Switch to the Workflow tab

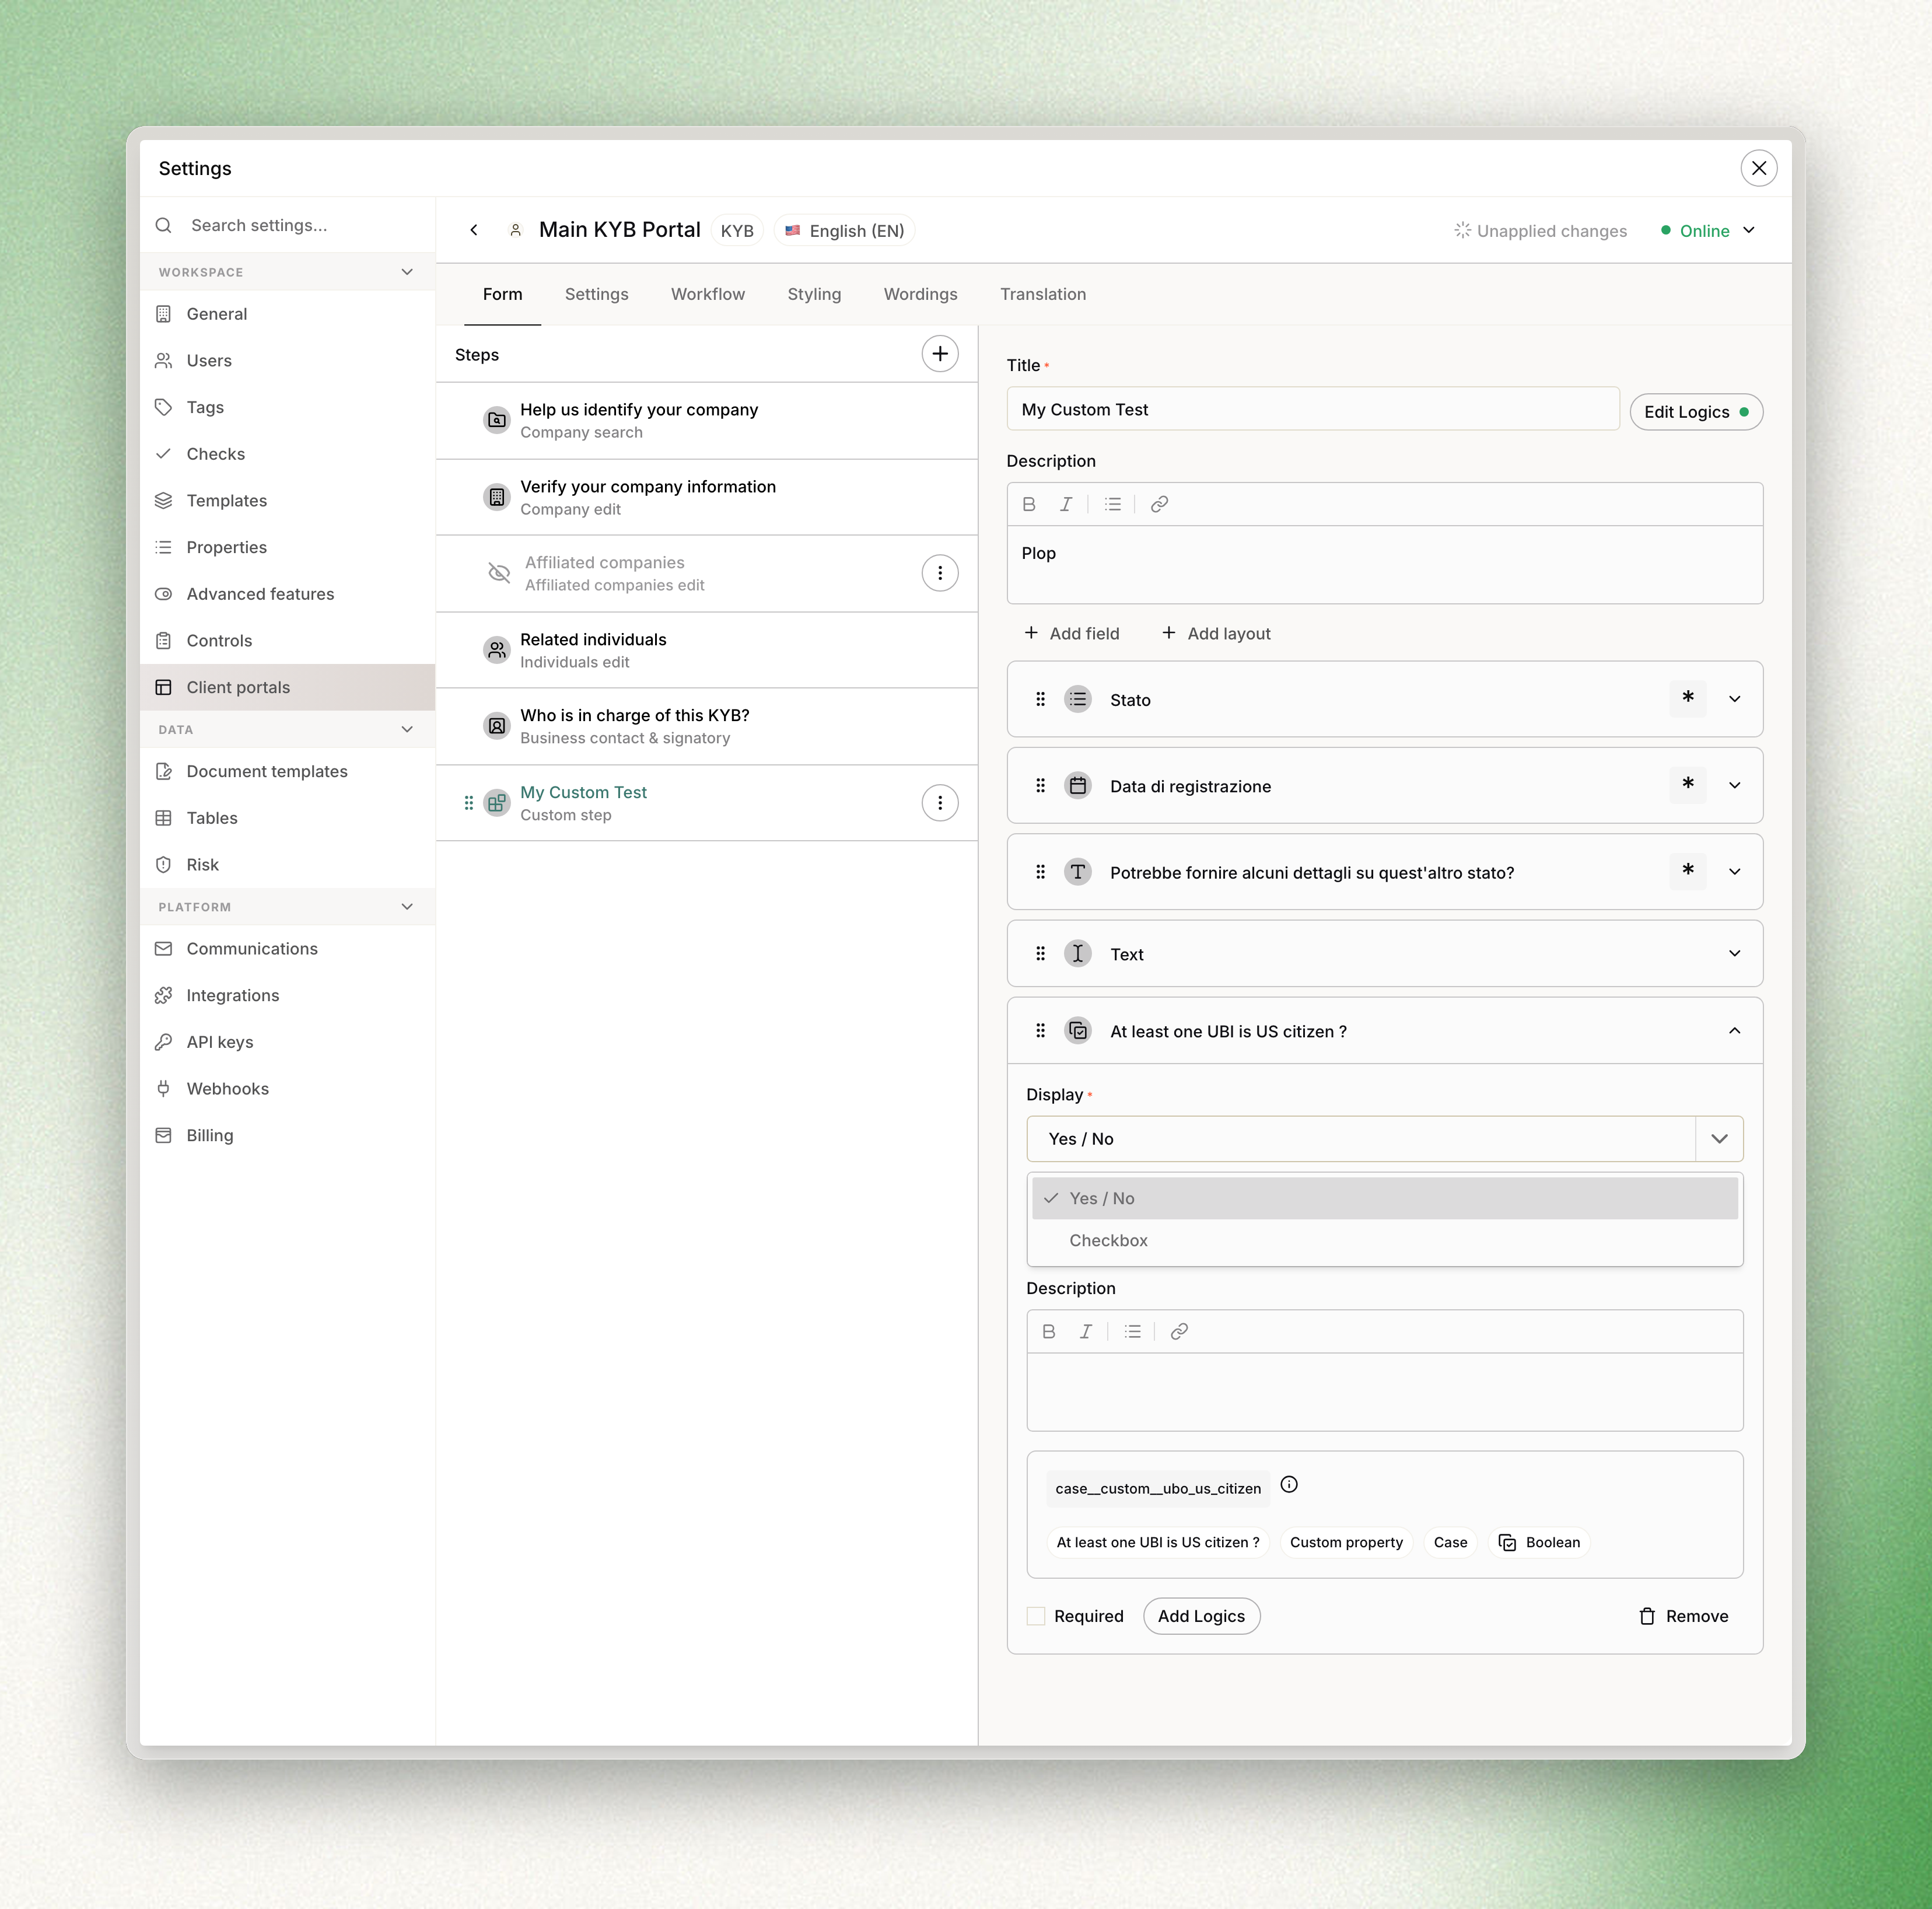click(708, 294)
